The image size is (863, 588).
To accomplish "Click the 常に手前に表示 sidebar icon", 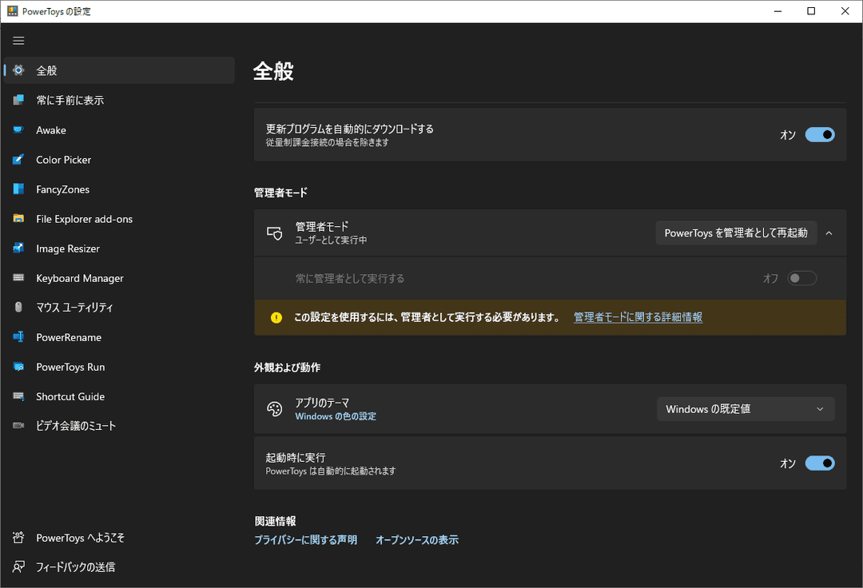I will coord(18,100).
